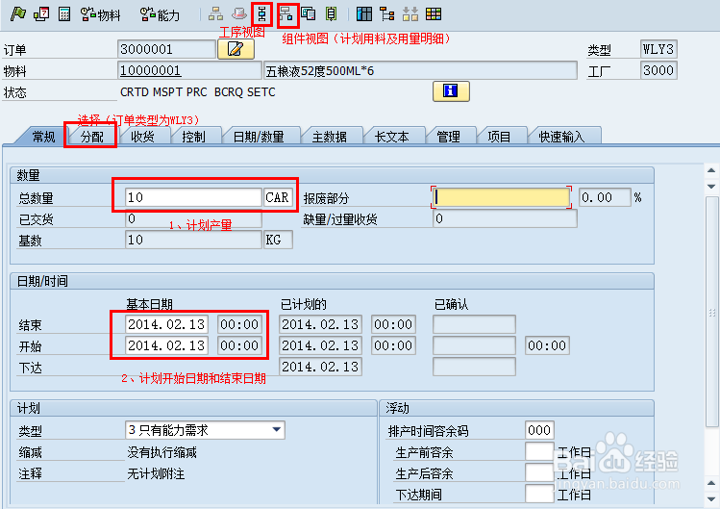Click the basic 结束 date field
The height and width of the screenshot is (509, 720).
166,324
